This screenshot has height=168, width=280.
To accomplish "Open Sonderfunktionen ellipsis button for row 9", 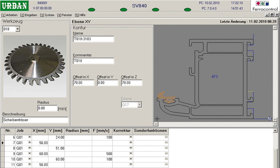I will (166, 154).
